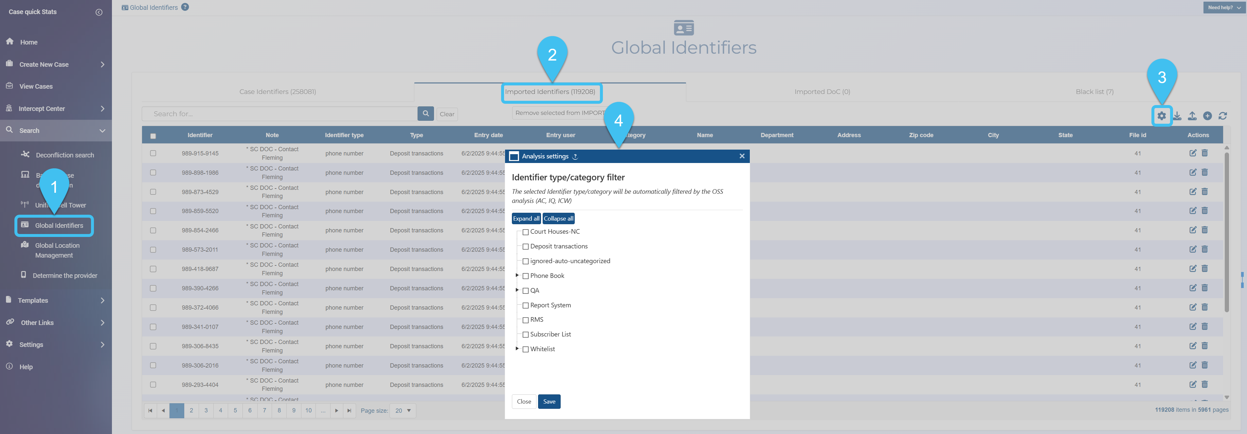Click in the Search for input field
1247x434 pixels.
[279, 114]
